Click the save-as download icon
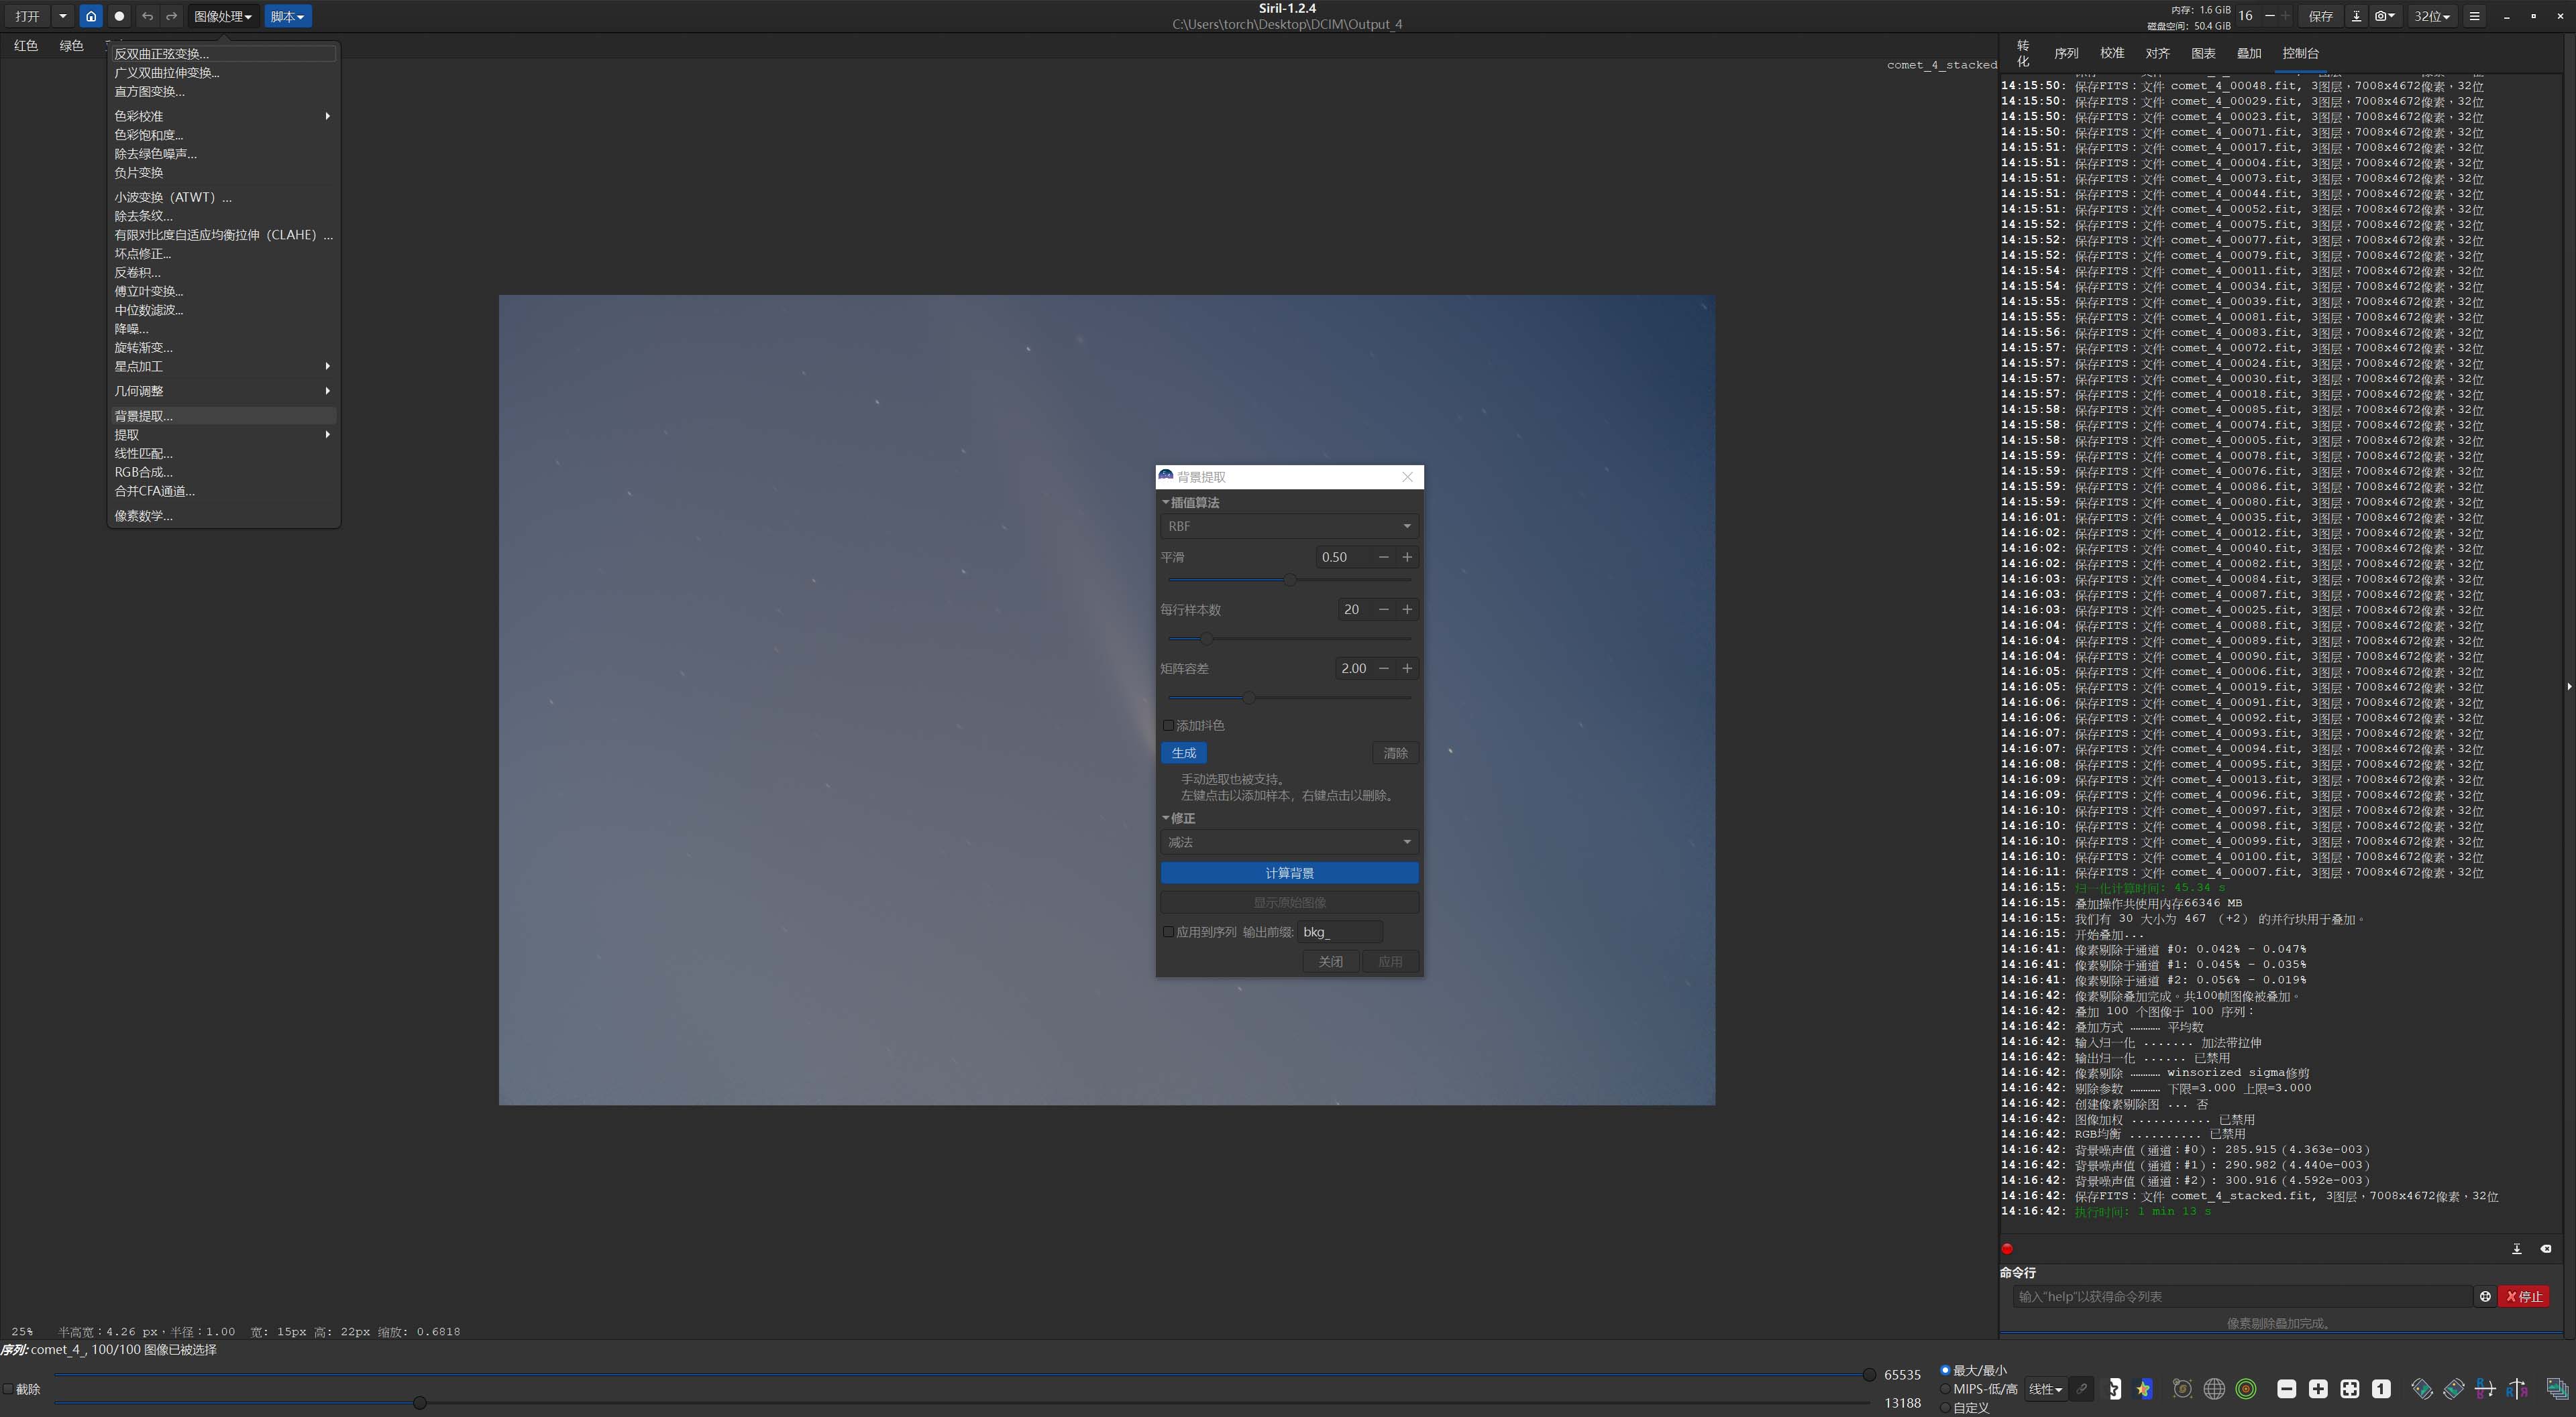2576x1417 pixels. click(x=2356, y=16)
